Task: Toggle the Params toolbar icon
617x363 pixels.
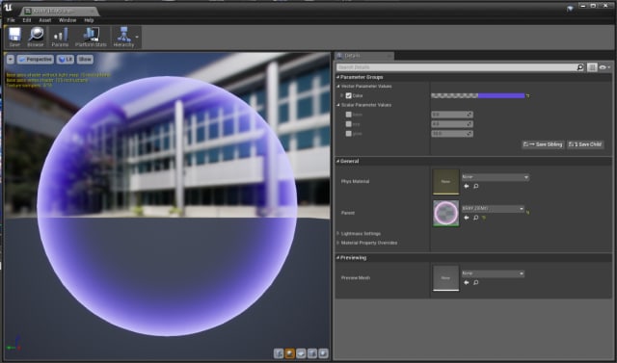Action: click(60, 38)
